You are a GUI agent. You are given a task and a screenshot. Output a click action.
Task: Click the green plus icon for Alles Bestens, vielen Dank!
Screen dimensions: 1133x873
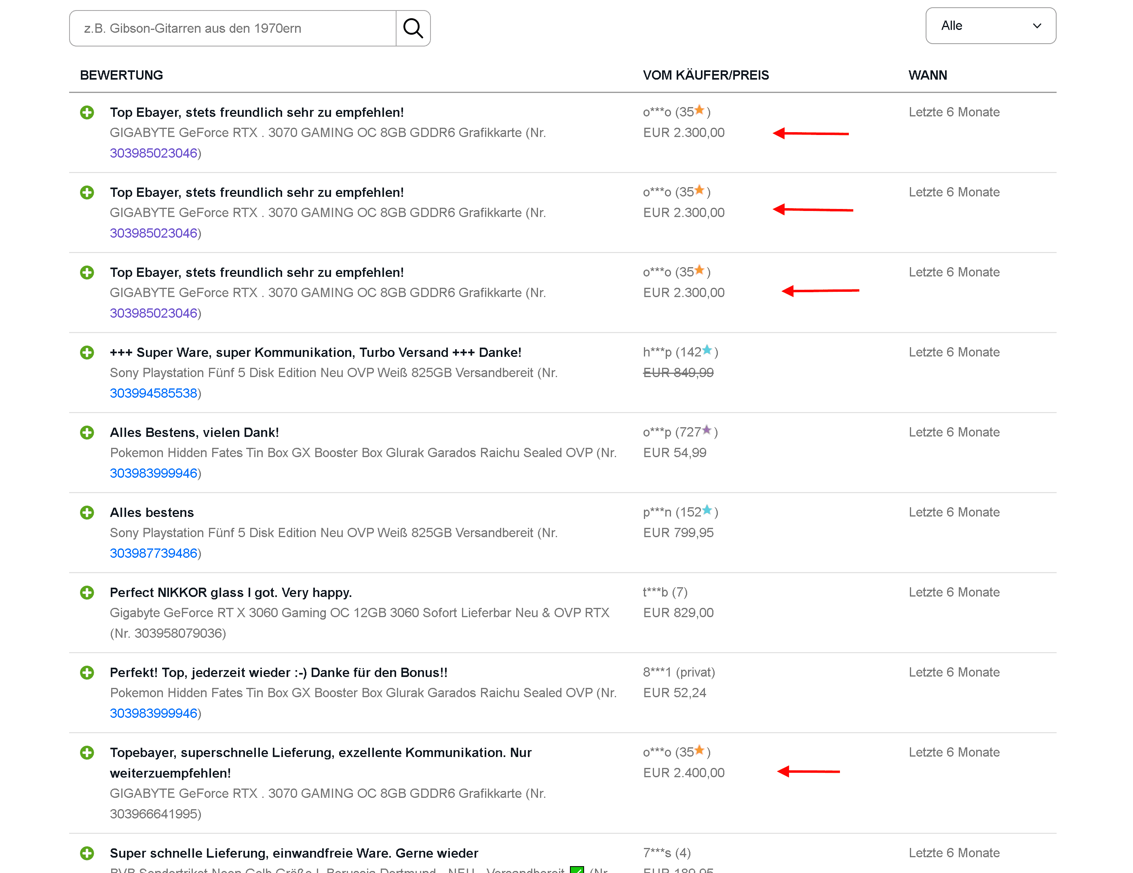(87, 432)
